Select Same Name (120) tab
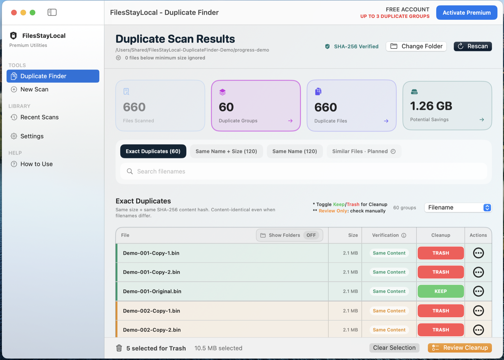504x360 pixels. pos(295,151)
